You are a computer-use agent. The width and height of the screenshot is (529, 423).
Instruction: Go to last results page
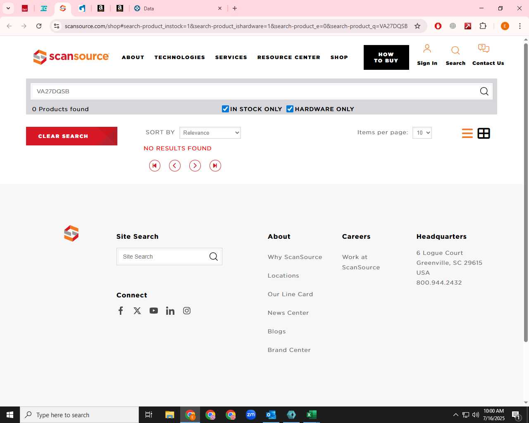(215, 166)
